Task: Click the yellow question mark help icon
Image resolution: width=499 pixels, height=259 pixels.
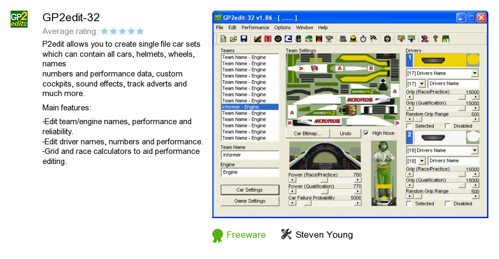Action: [435, 39]
